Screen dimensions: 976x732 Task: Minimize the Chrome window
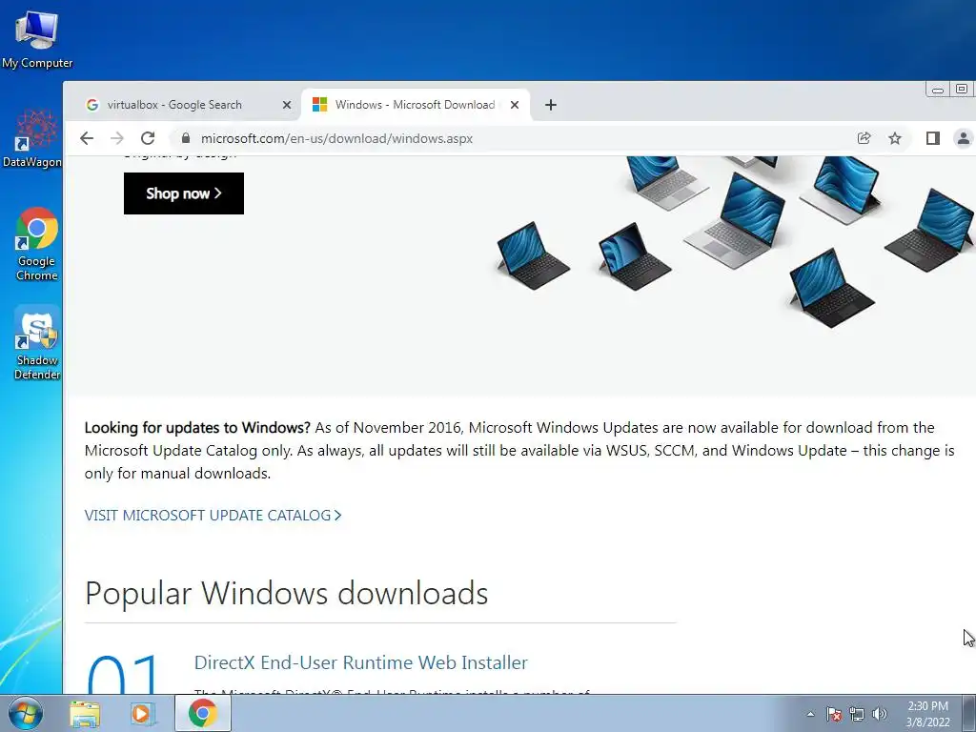click(x=938, y=90)
